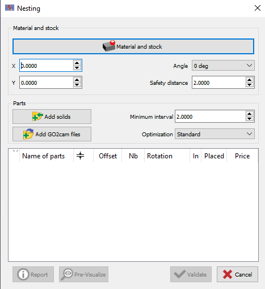
Task: Click the Material and stock button
Action: click(x=133, y=46)
